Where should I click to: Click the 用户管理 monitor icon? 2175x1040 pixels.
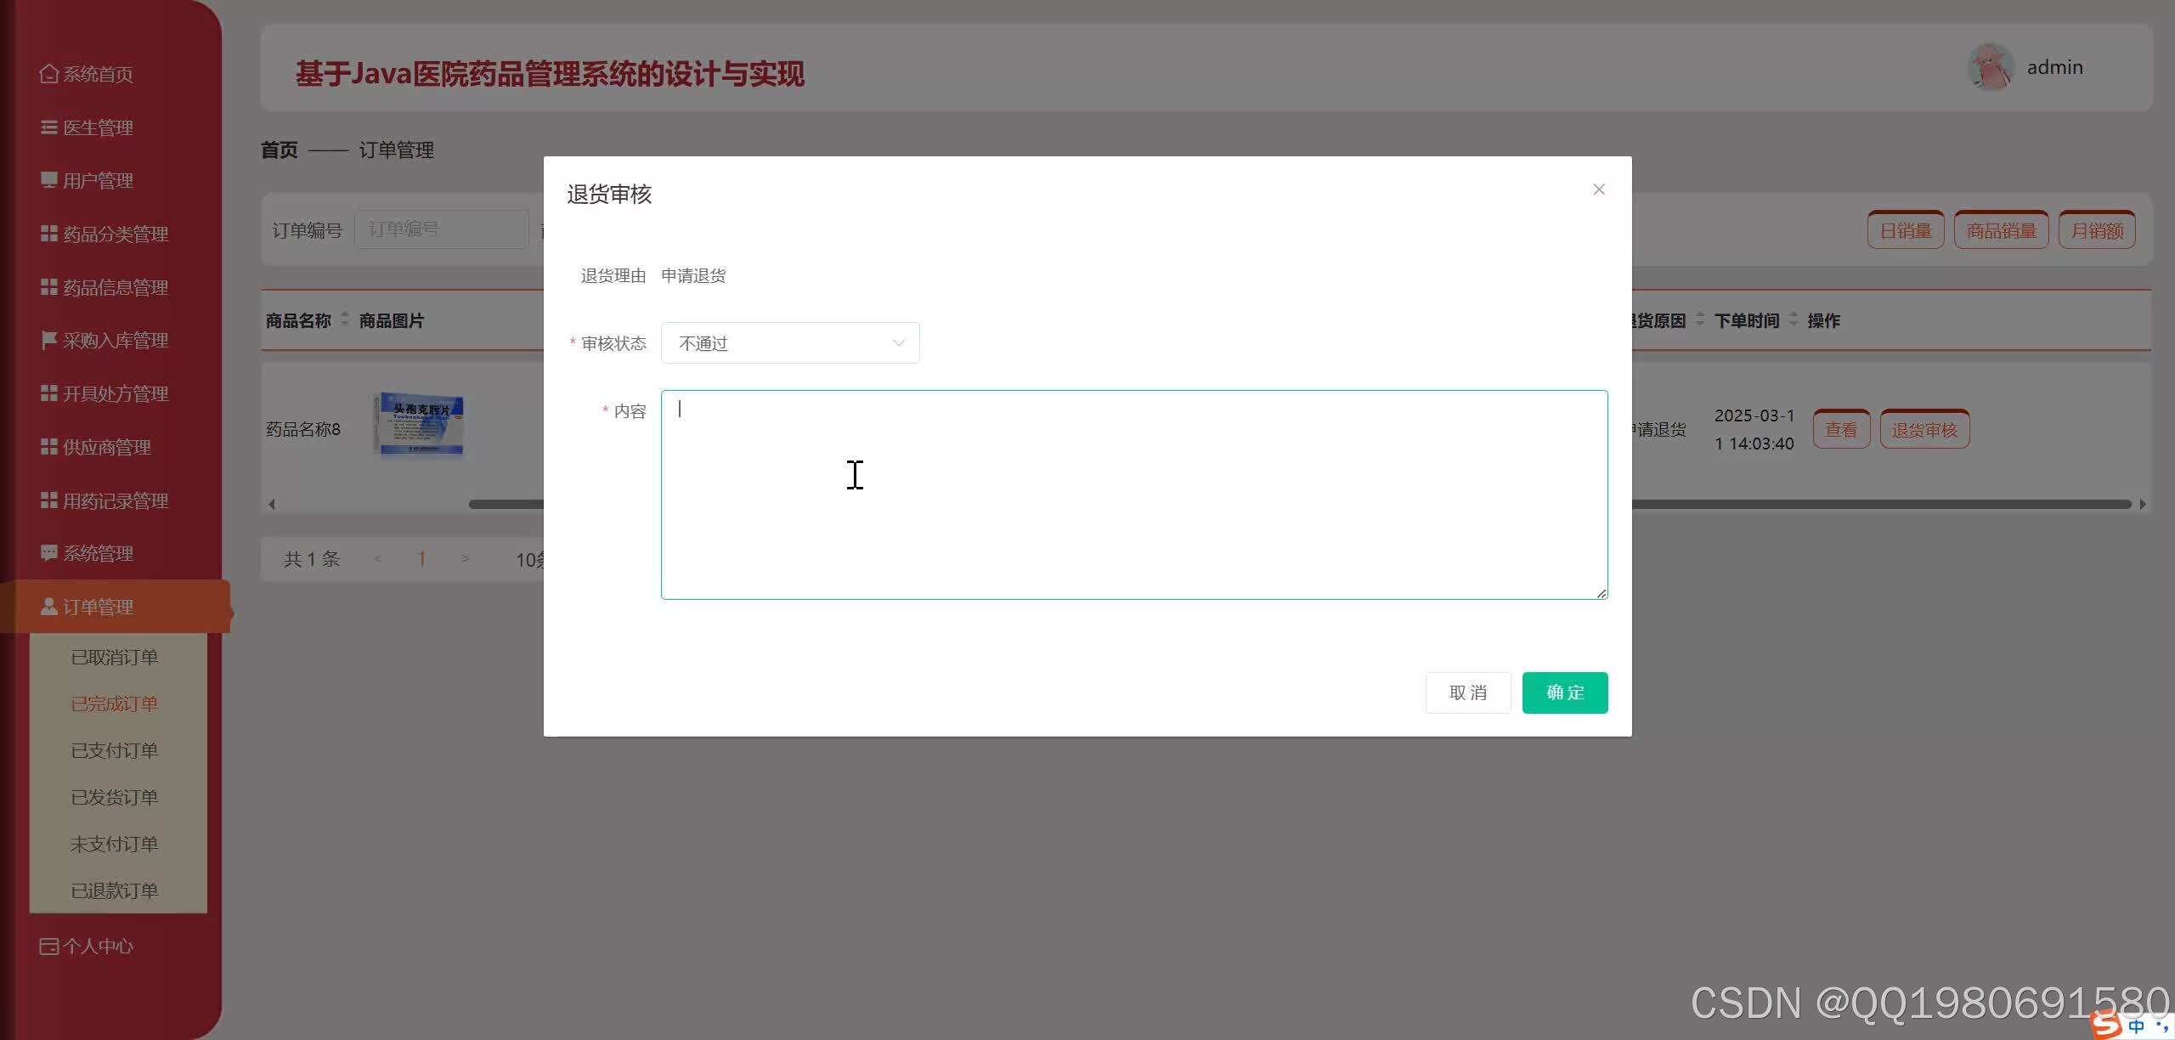click(x=48, y=180)
